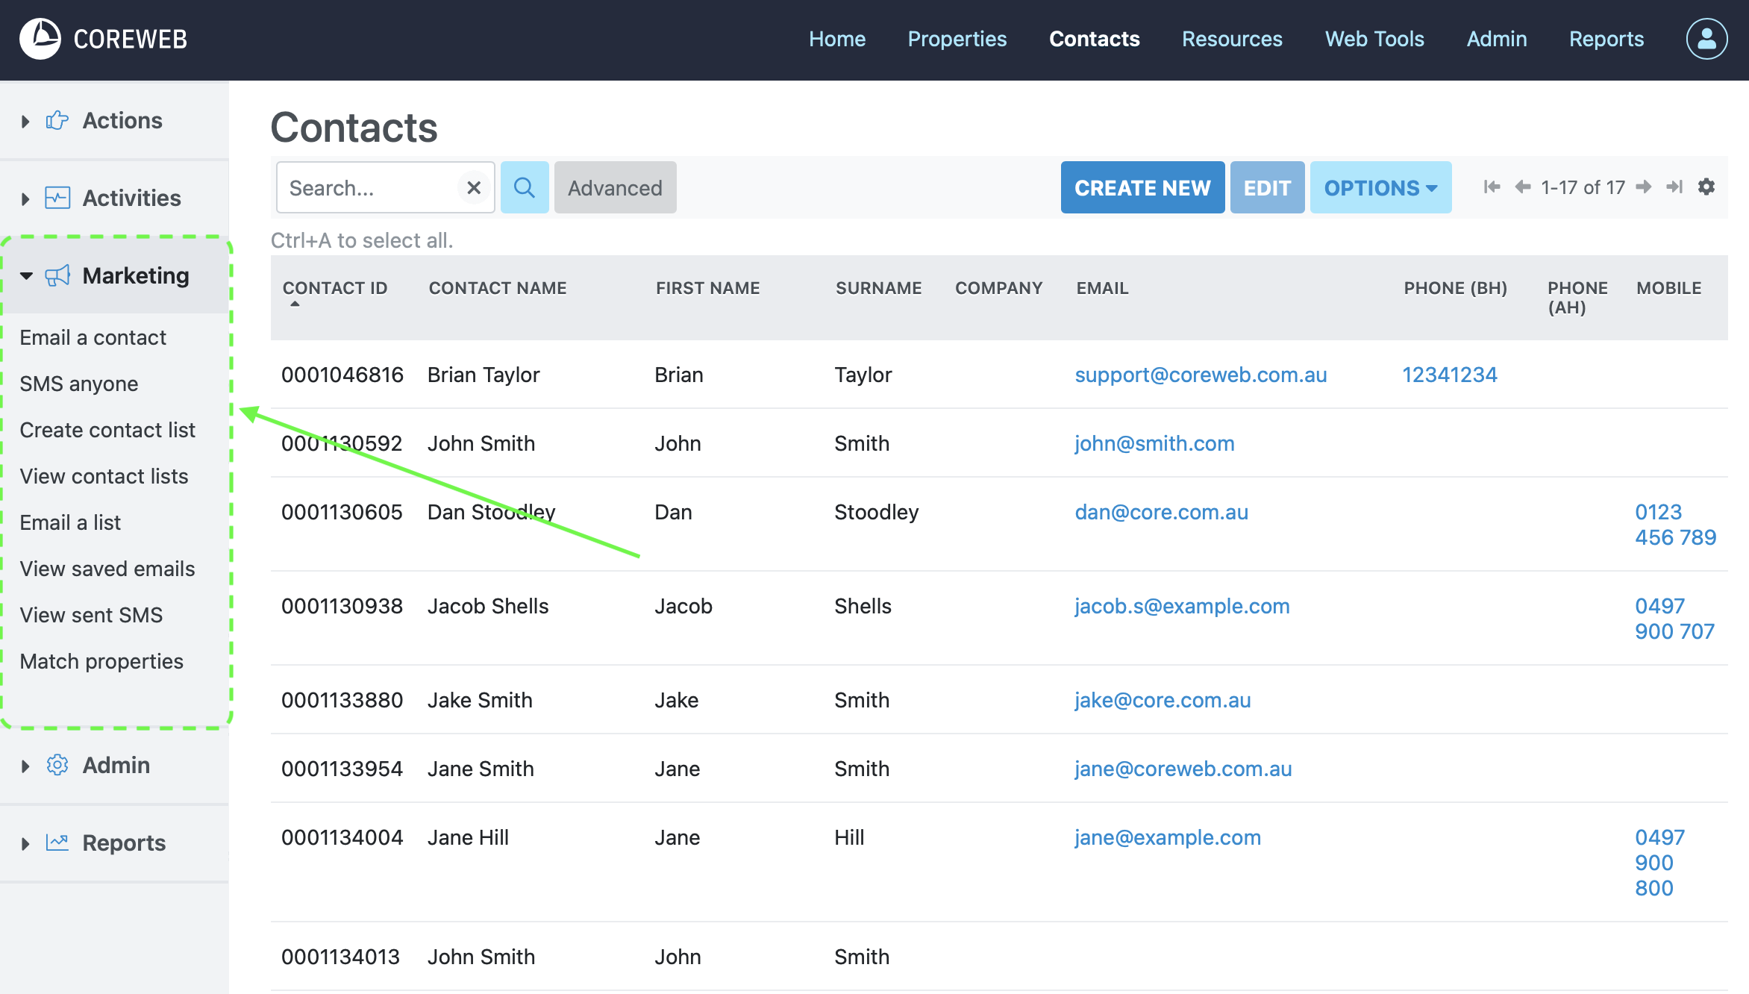
Task: Click the previous page arrow
Action: click(1523, 187)
